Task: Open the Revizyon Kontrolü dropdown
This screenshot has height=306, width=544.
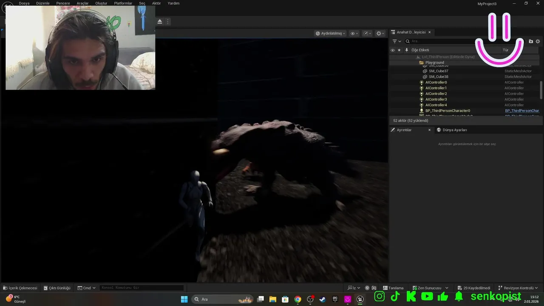Action: point(518,288)
